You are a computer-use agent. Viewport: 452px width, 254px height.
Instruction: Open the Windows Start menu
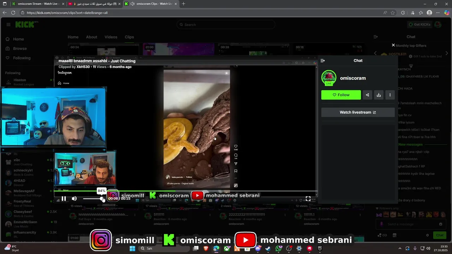(x=132, y=248)
